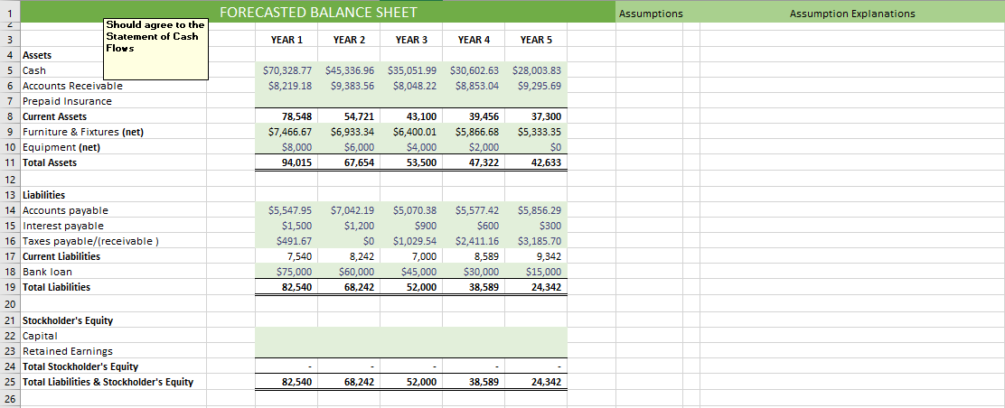The height and width of the screenshot is (408, 1005).
Task: Select Total Liabilities value 38,589 in row 19
Action: [474, 287]
